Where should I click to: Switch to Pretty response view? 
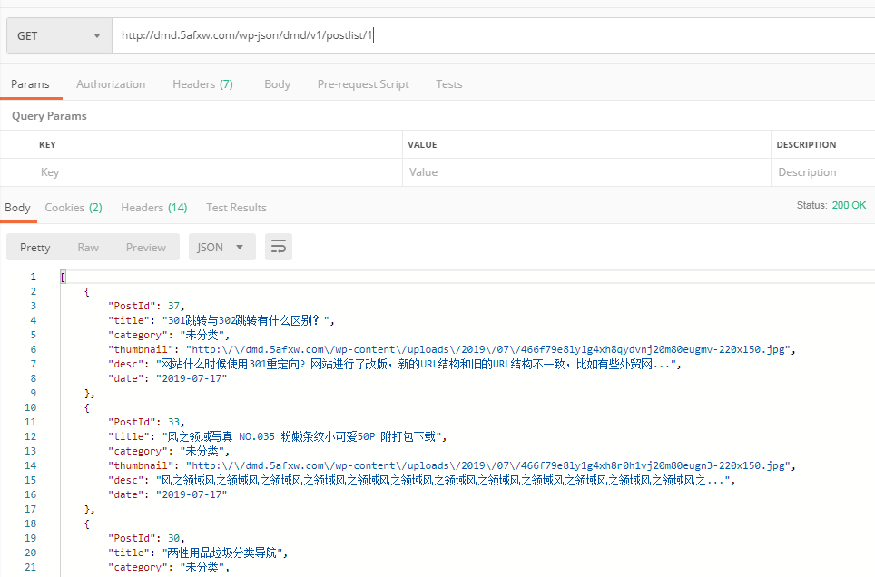(34, 246)
